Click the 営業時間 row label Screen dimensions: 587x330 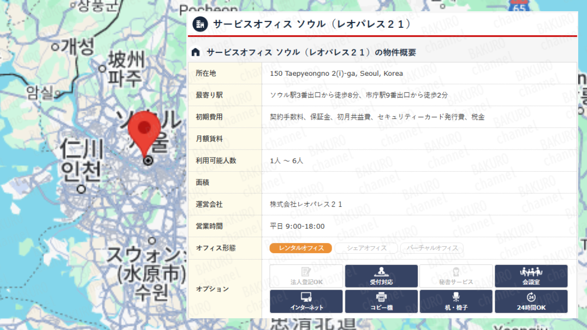pyautogui.click(x=209, y=226)
